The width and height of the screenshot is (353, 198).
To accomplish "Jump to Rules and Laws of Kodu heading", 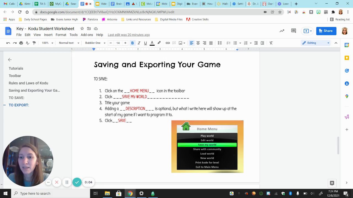I will (28, 83).
